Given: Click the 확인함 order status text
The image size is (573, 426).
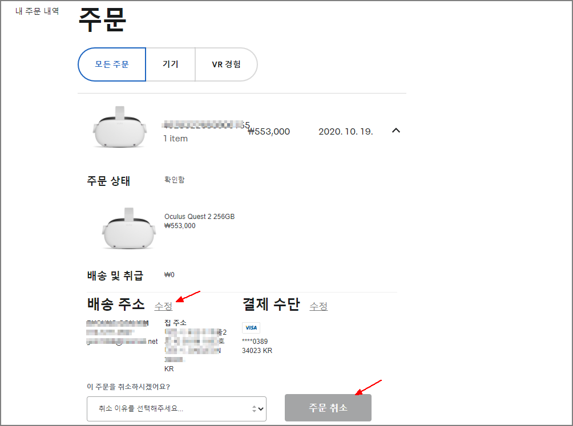Looking at the screenshot, I should coord(174,180).
